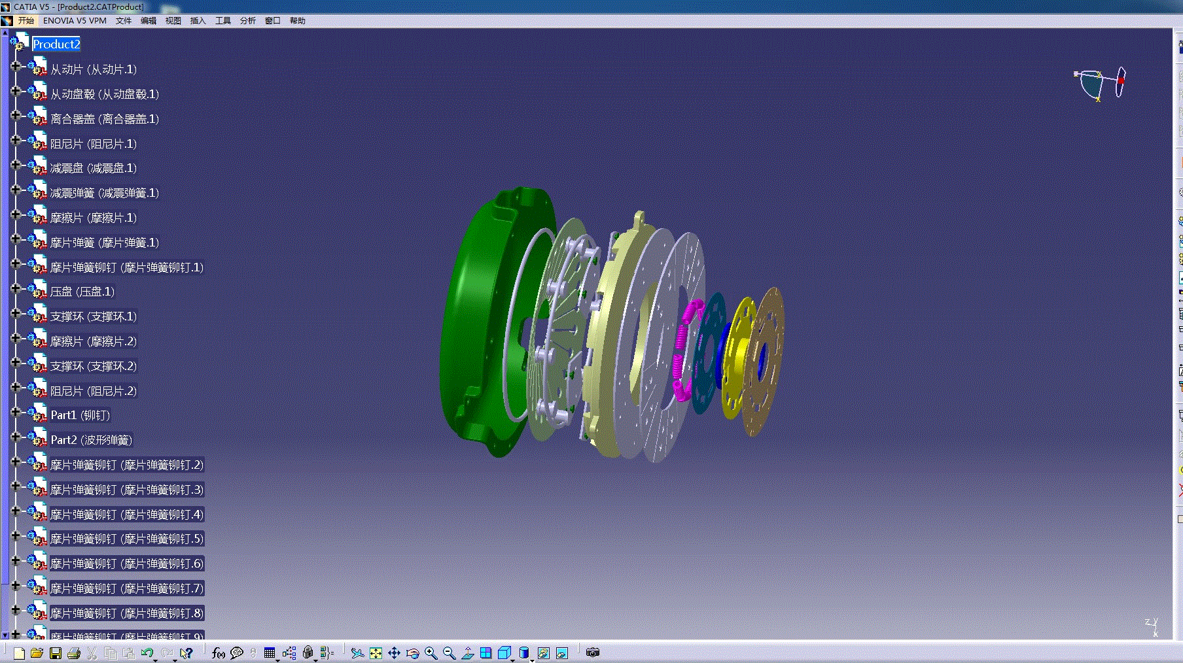Open the ENOVIA V5 VPM menu
Screen dimensions: 1183x663
click(75, 21)
